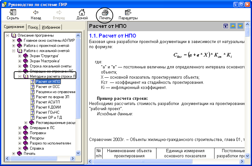
Task: Click the leftmost icon in the topic header
Action: click(x=226, y=26)
